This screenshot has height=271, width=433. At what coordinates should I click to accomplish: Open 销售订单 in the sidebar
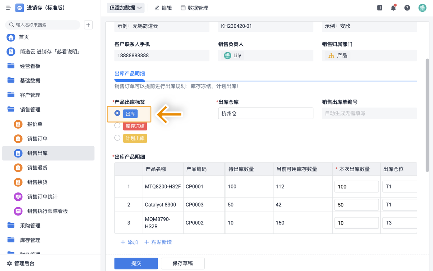(x=37, y=138)
